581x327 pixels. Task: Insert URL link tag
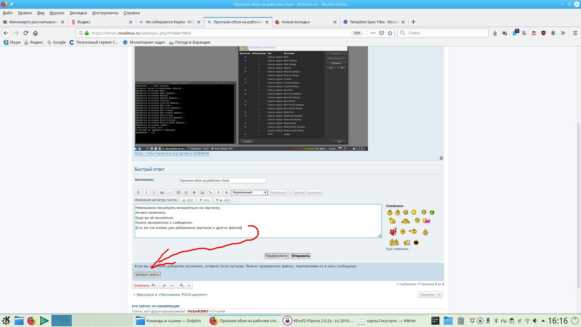[x=210, y=193]
